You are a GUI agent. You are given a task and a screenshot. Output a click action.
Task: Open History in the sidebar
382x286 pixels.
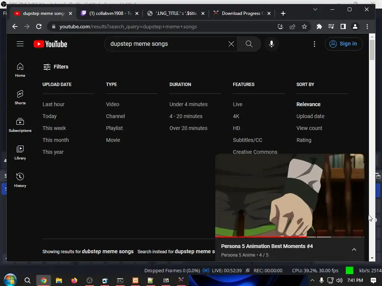click(20, 180)
